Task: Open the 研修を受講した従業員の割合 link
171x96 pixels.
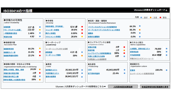Action: click(14, 80)
